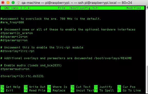The image size is (148, 94).
Task: Click the comment about enabling lirc-rpi module
Action: pyautogui.click(x=42, y=47)
